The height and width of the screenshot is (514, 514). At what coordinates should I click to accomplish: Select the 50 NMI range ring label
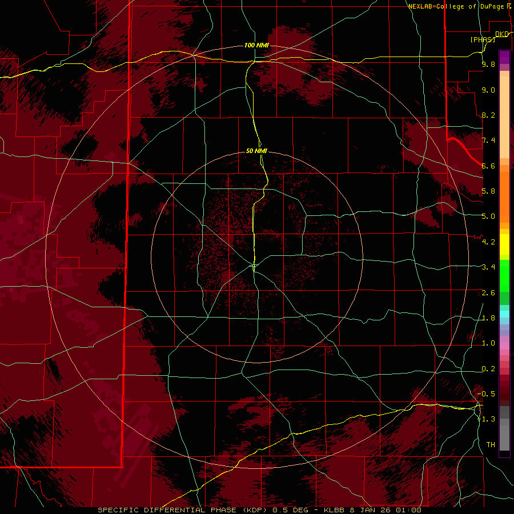pos(256,151)
